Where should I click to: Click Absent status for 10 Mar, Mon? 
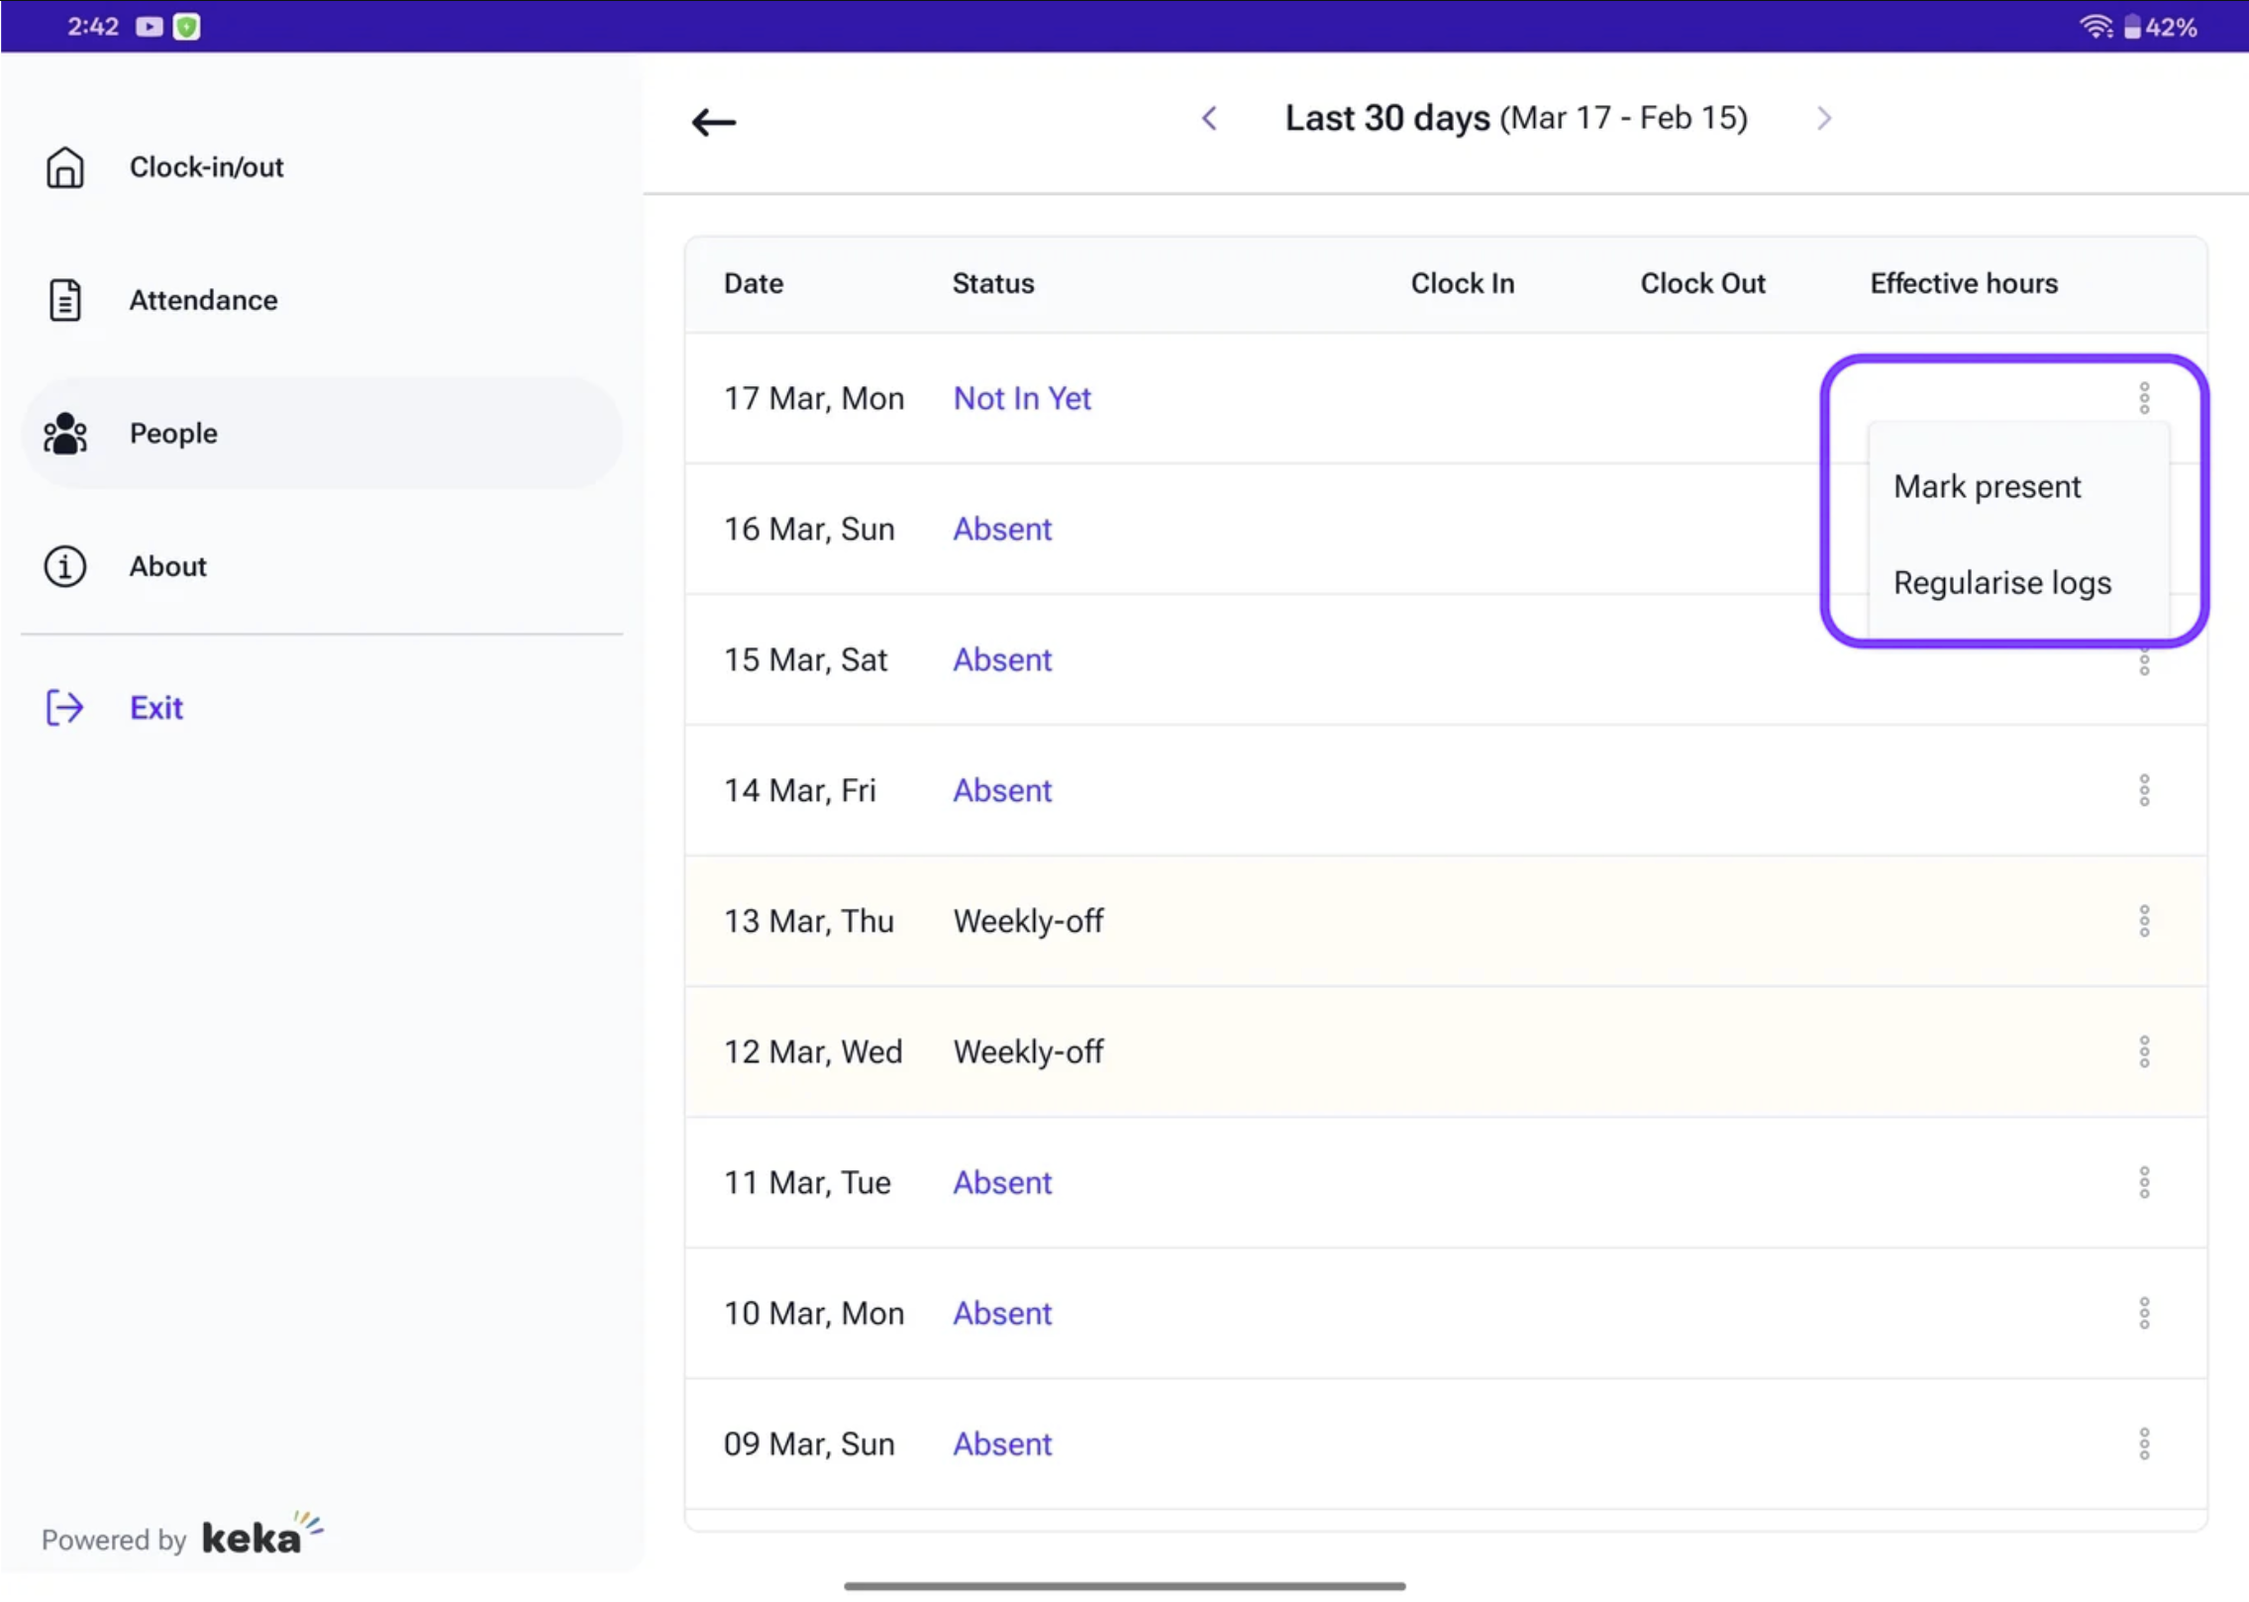pyautogui.click(x=1001, y=1313)
